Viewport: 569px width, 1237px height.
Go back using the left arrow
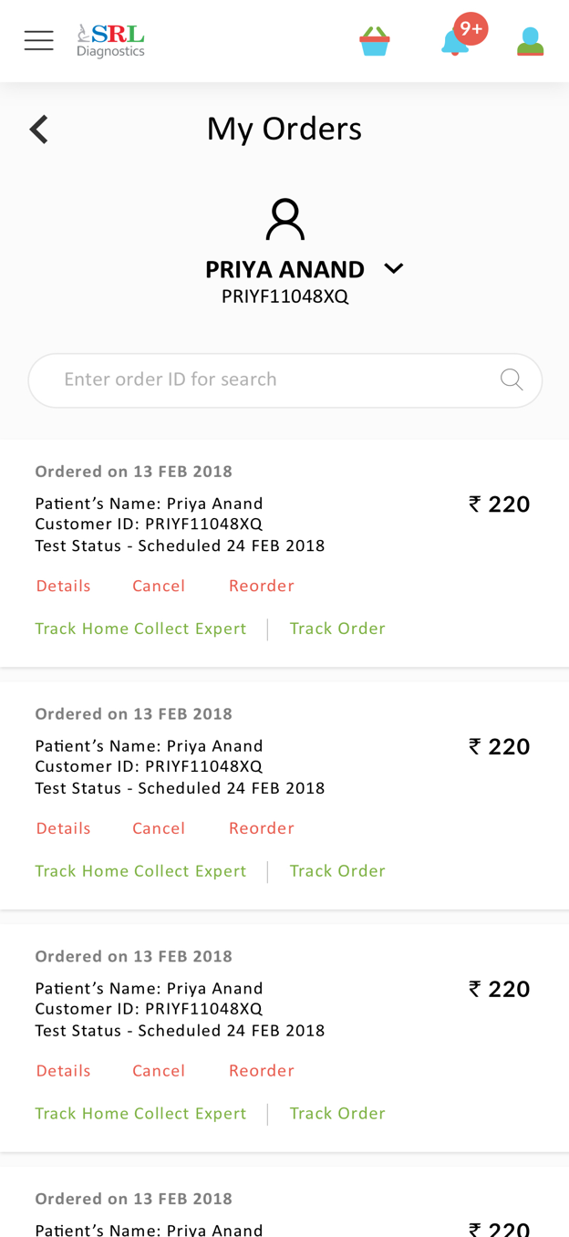(38, 130)
